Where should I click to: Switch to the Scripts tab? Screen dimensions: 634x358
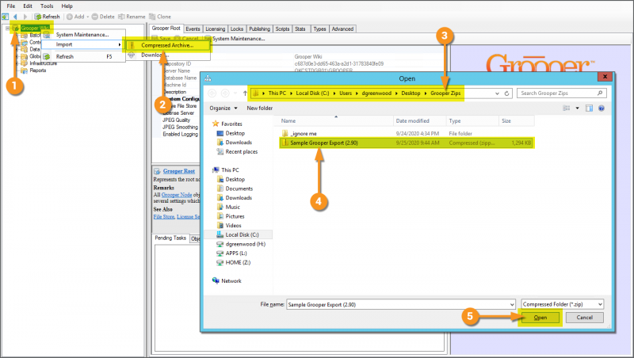[282, 29]
